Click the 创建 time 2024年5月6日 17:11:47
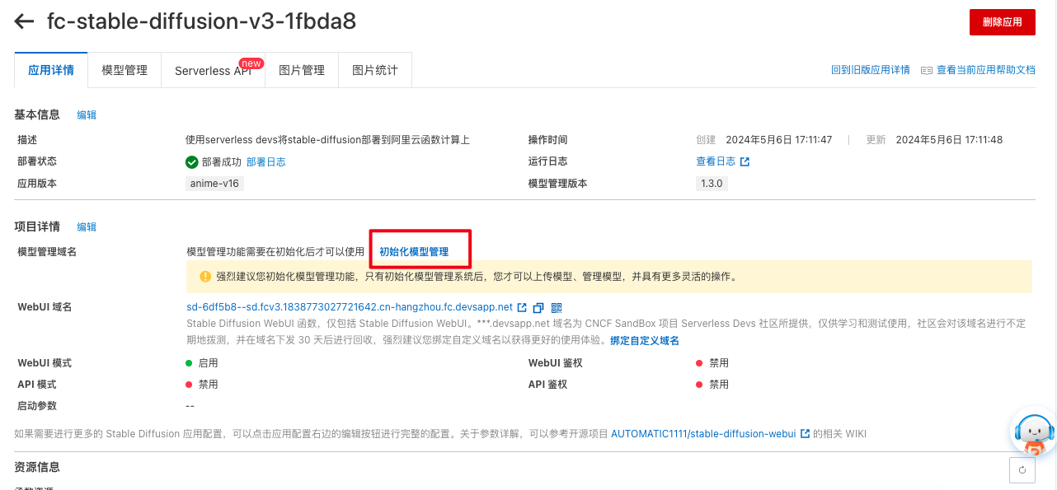1057x490 pixels. pyautogui.click(x=779, y=140)
